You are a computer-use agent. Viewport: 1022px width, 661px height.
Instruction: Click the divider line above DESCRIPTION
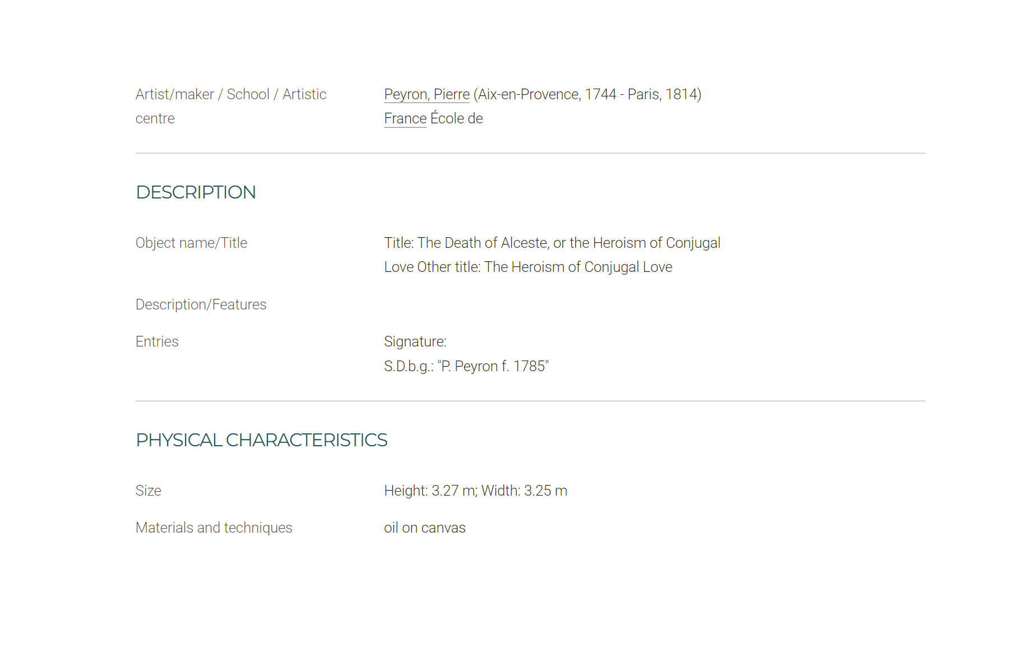click(530, 153)
